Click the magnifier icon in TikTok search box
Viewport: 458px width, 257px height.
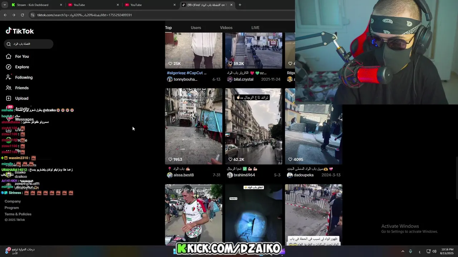pos(9,44)
